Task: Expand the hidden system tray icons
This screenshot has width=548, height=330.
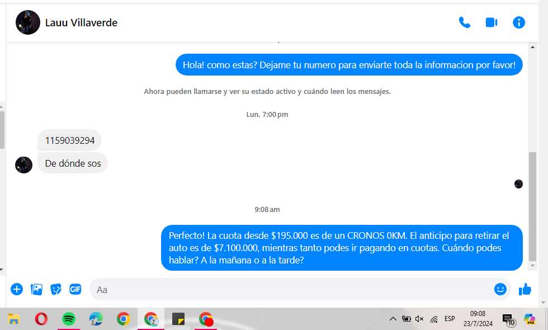Action: coord(393,319)
